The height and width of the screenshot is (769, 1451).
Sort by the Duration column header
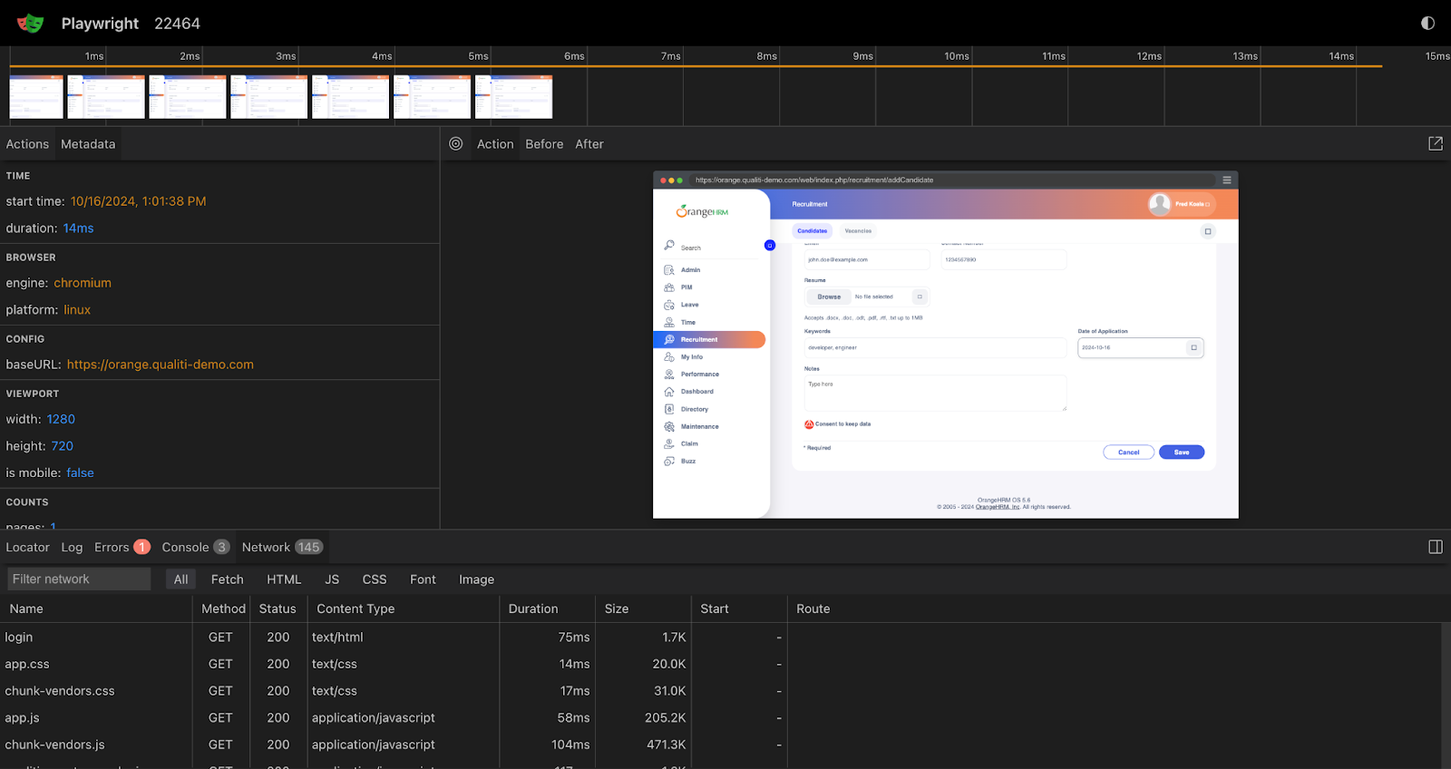547,608
